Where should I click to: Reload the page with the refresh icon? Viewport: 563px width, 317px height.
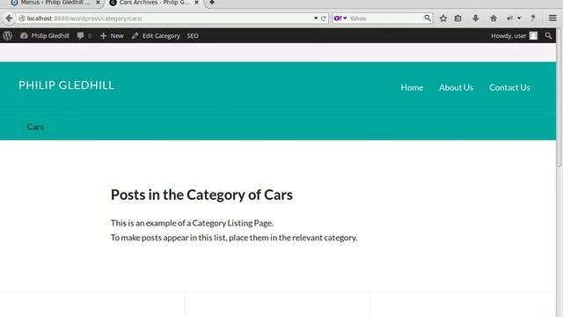(x=324, y=18)
